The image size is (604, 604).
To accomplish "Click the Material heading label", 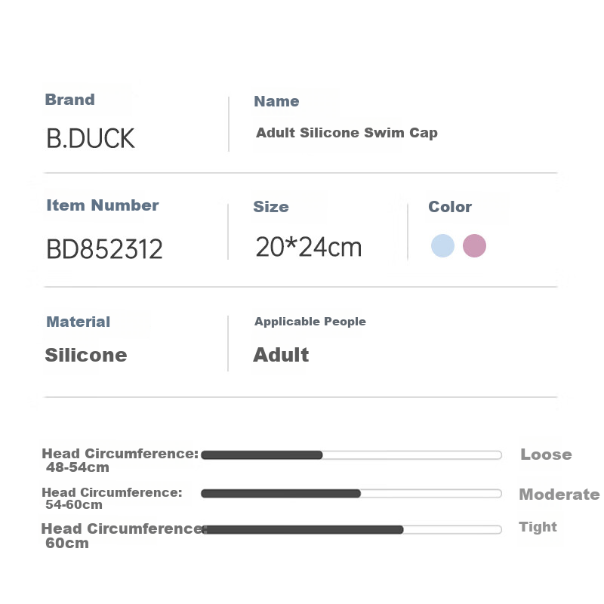I will [x=79, y=322].
